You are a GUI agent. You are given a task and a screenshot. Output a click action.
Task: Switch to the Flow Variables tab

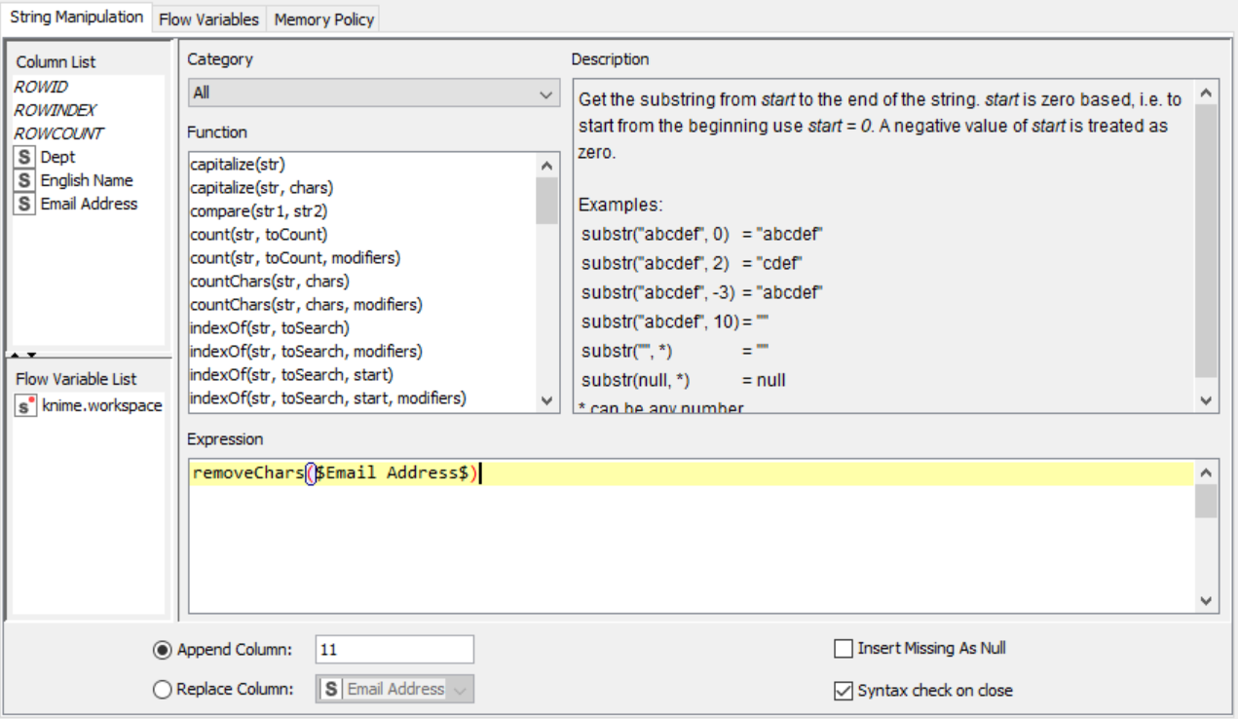208,19
